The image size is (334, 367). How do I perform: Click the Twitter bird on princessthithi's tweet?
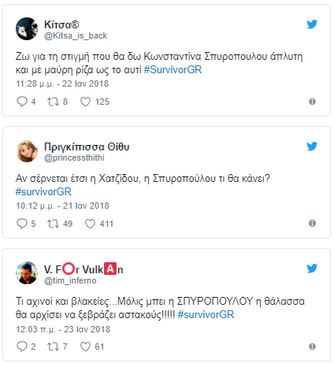[x=312, y=146]
